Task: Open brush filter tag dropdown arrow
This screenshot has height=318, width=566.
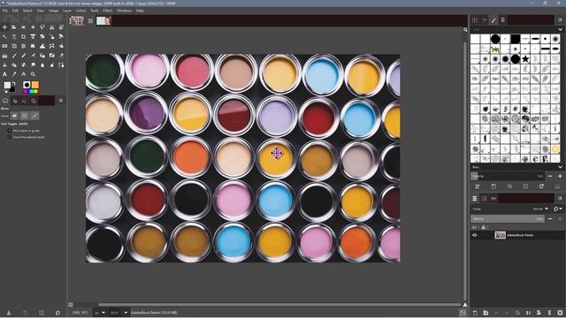Action: [x=560, y=29]
